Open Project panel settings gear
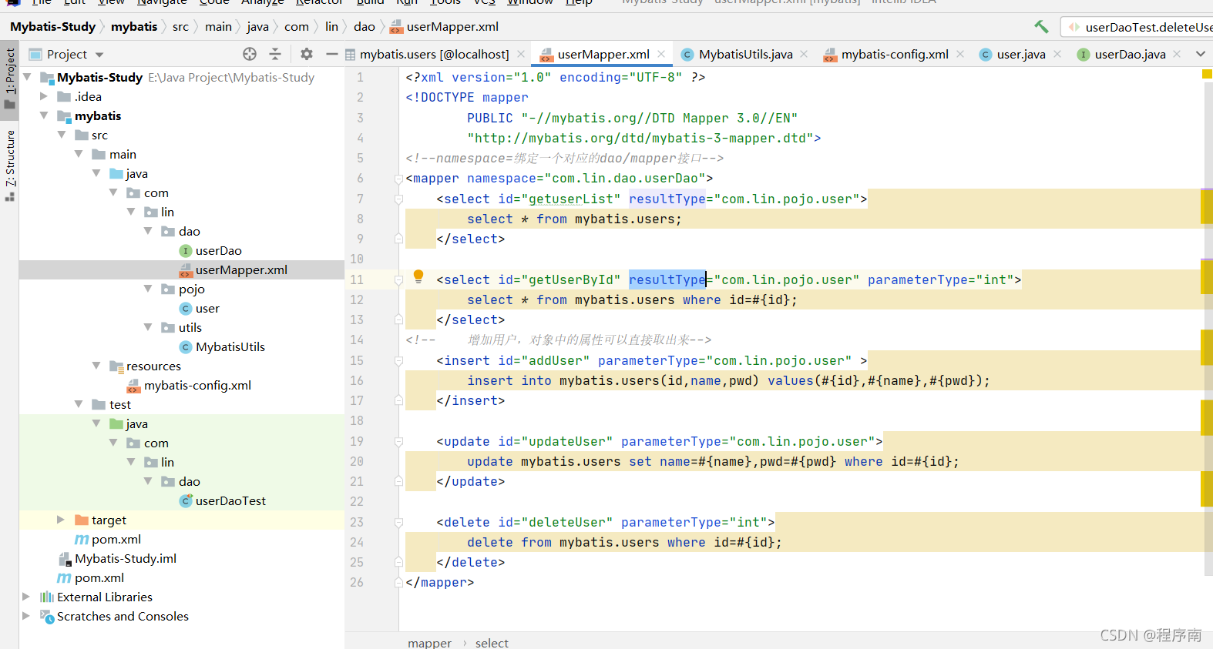Viewport: 1213px width, 649px height. (x=307, y=54)
